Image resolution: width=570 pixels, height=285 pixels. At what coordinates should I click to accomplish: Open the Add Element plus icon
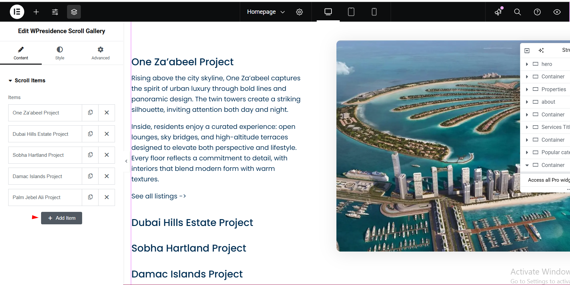[x=36, y=12]
